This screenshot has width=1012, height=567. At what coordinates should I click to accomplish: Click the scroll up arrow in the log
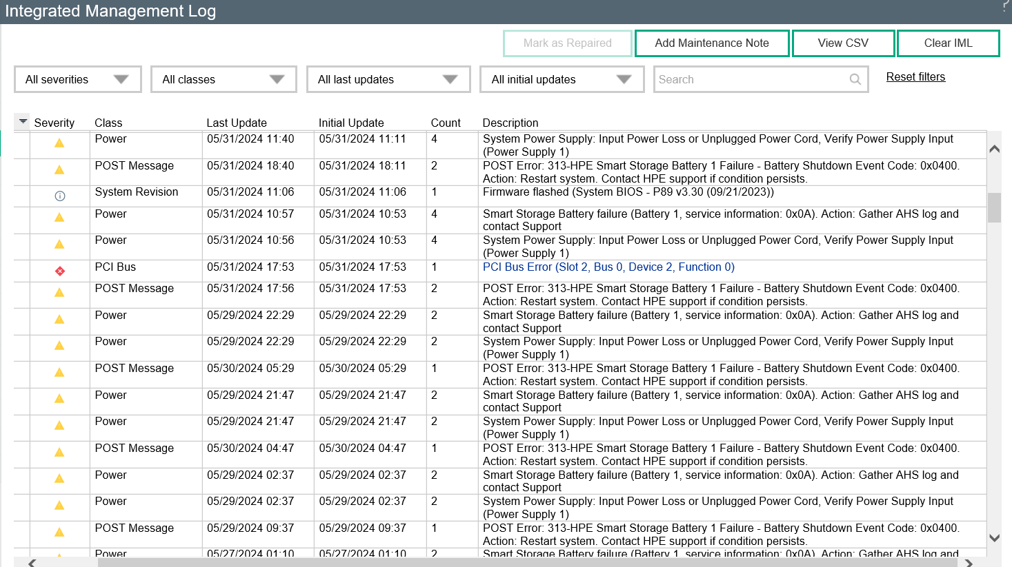tap(994, 149)
